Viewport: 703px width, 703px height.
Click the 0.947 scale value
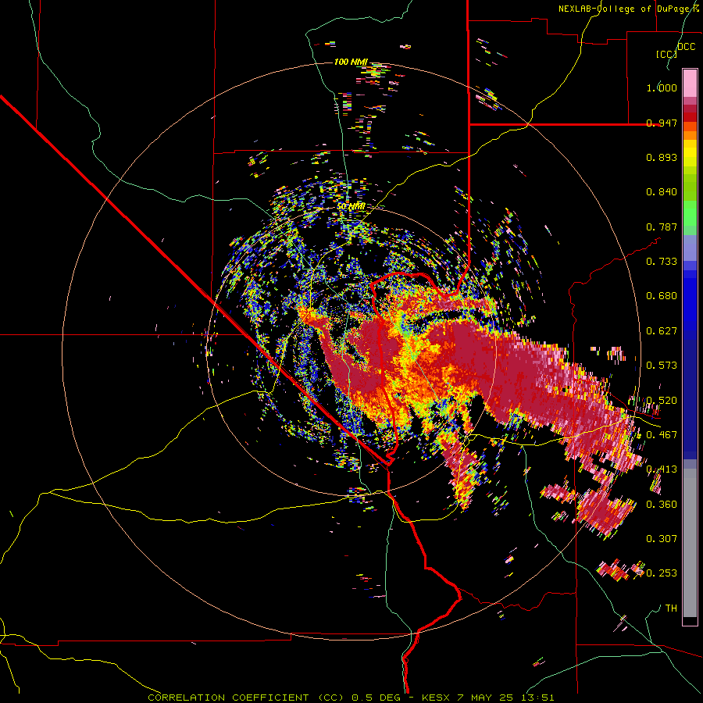[662, 123]
